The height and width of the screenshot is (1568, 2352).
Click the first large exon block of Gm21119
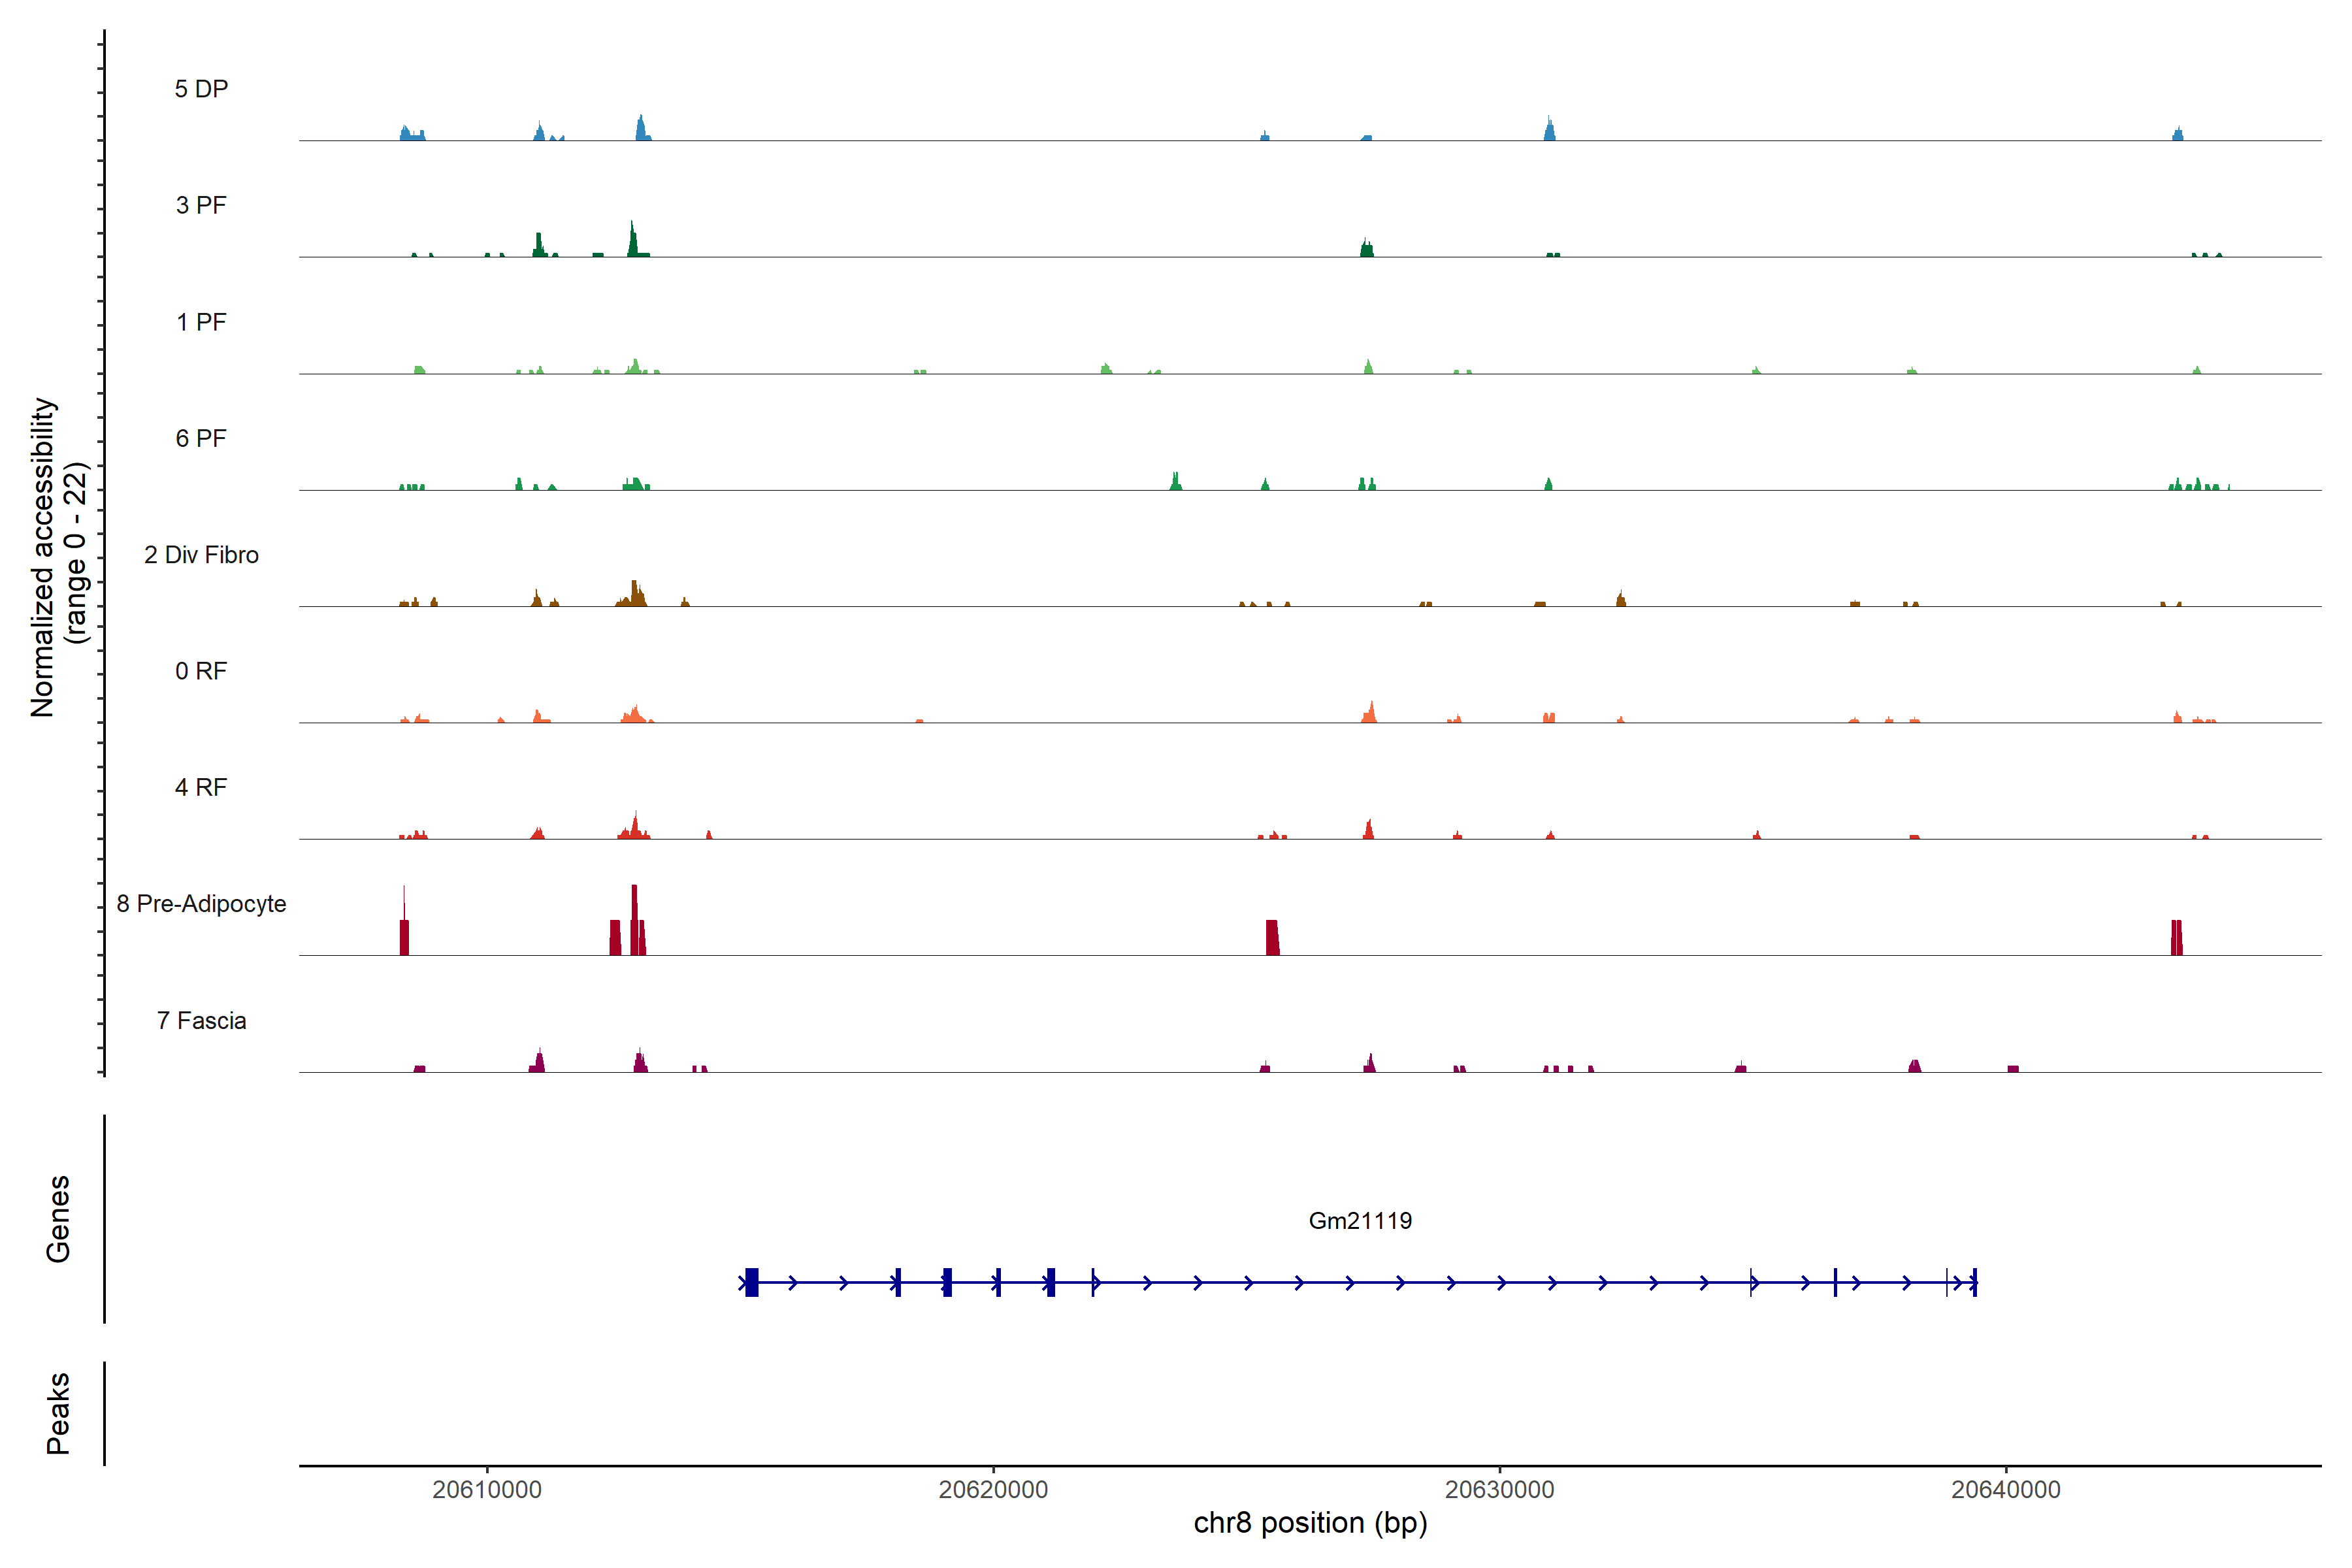(x=752, y=1282)
